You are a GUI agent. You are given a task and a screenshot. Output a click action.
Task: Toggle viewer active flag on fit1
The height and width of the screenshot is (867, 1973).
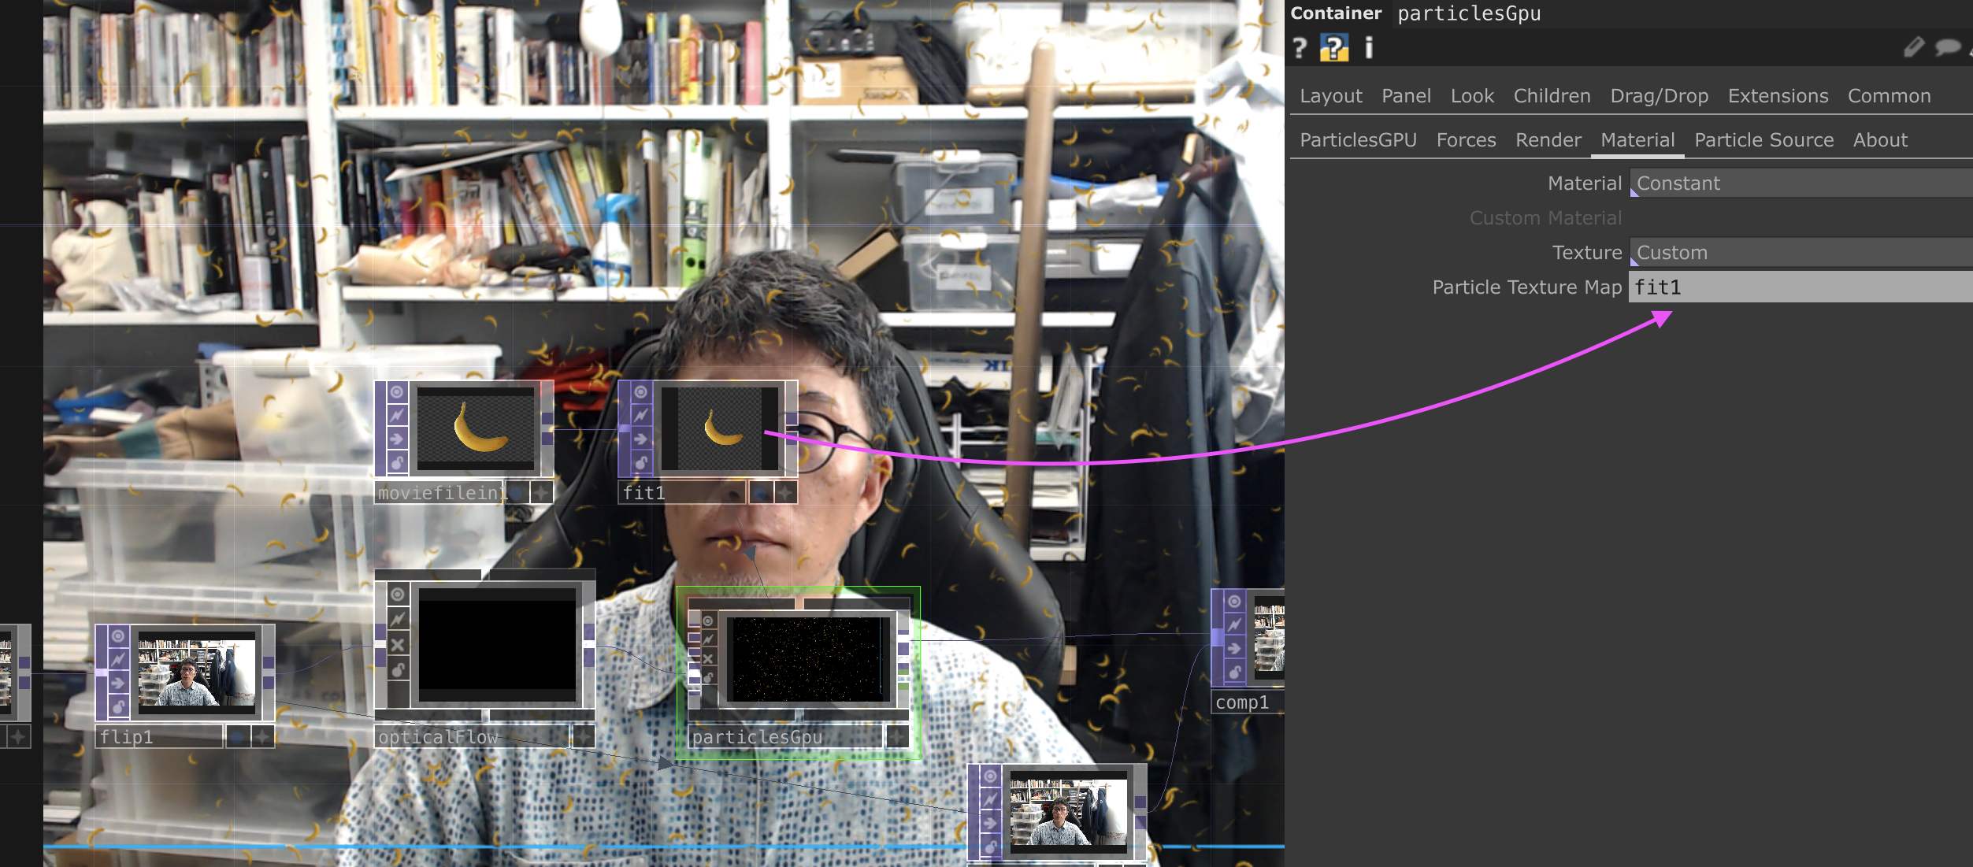coord(640,392)
